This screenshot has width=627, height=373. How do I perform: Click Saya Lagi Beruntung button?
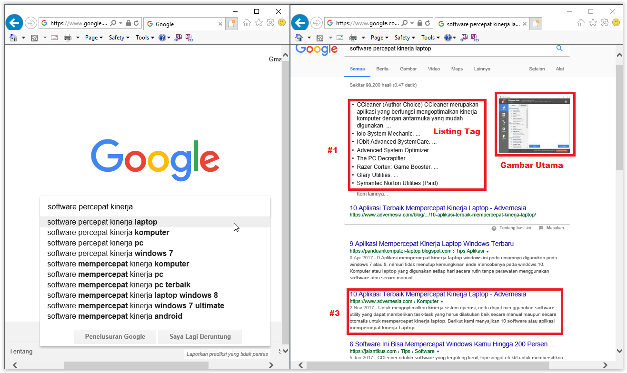coord(200,336)
